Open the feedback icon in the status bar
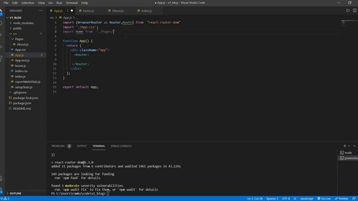Screen dimensions: 358x201 [354, 199]
